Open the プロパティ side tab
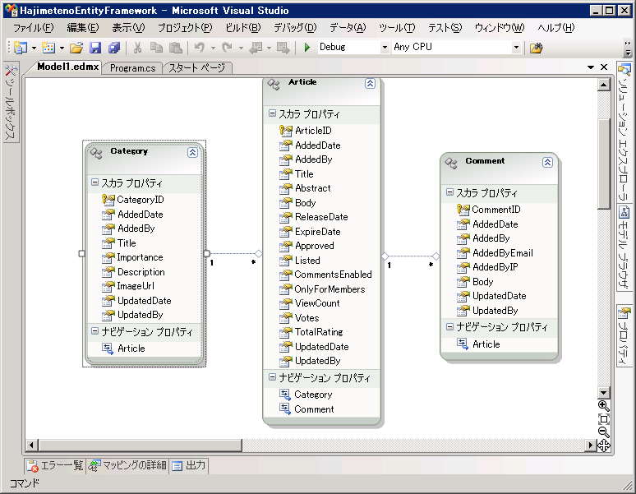 click(x=624, y=336)
